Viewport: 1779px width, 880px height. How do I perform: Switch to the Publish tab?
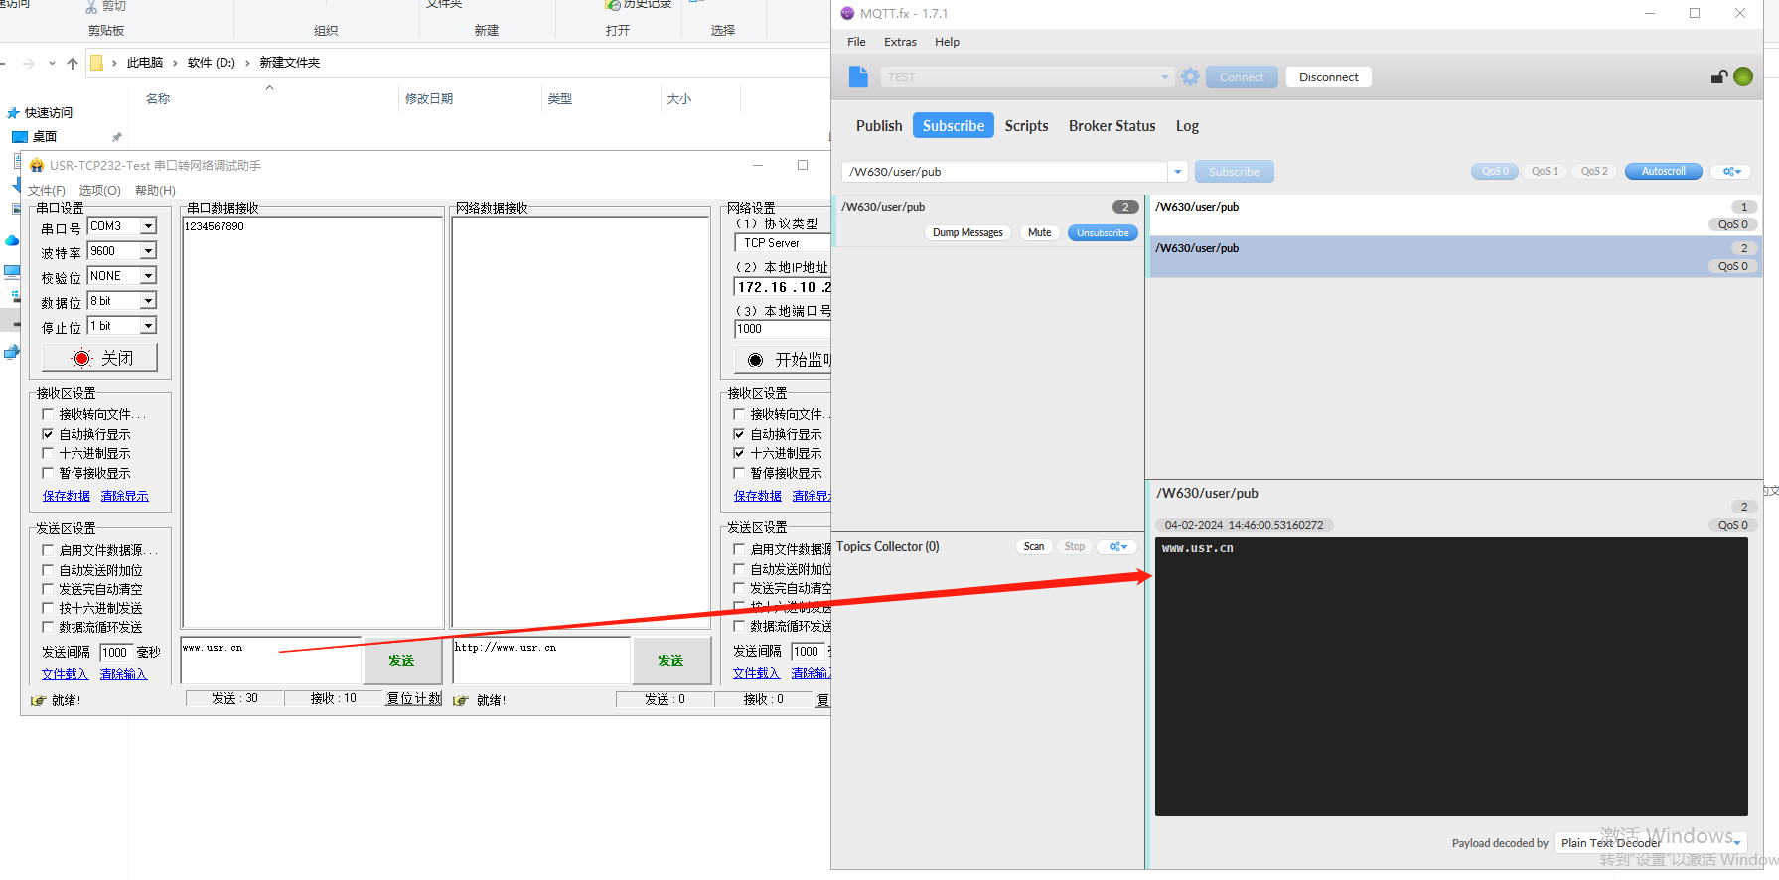coord(879,126)
